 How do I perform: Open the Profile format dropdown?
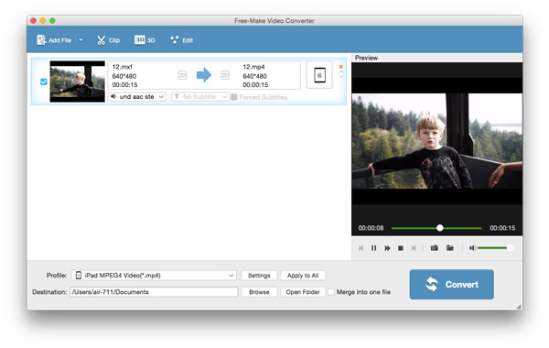click(x=155, y=276)
